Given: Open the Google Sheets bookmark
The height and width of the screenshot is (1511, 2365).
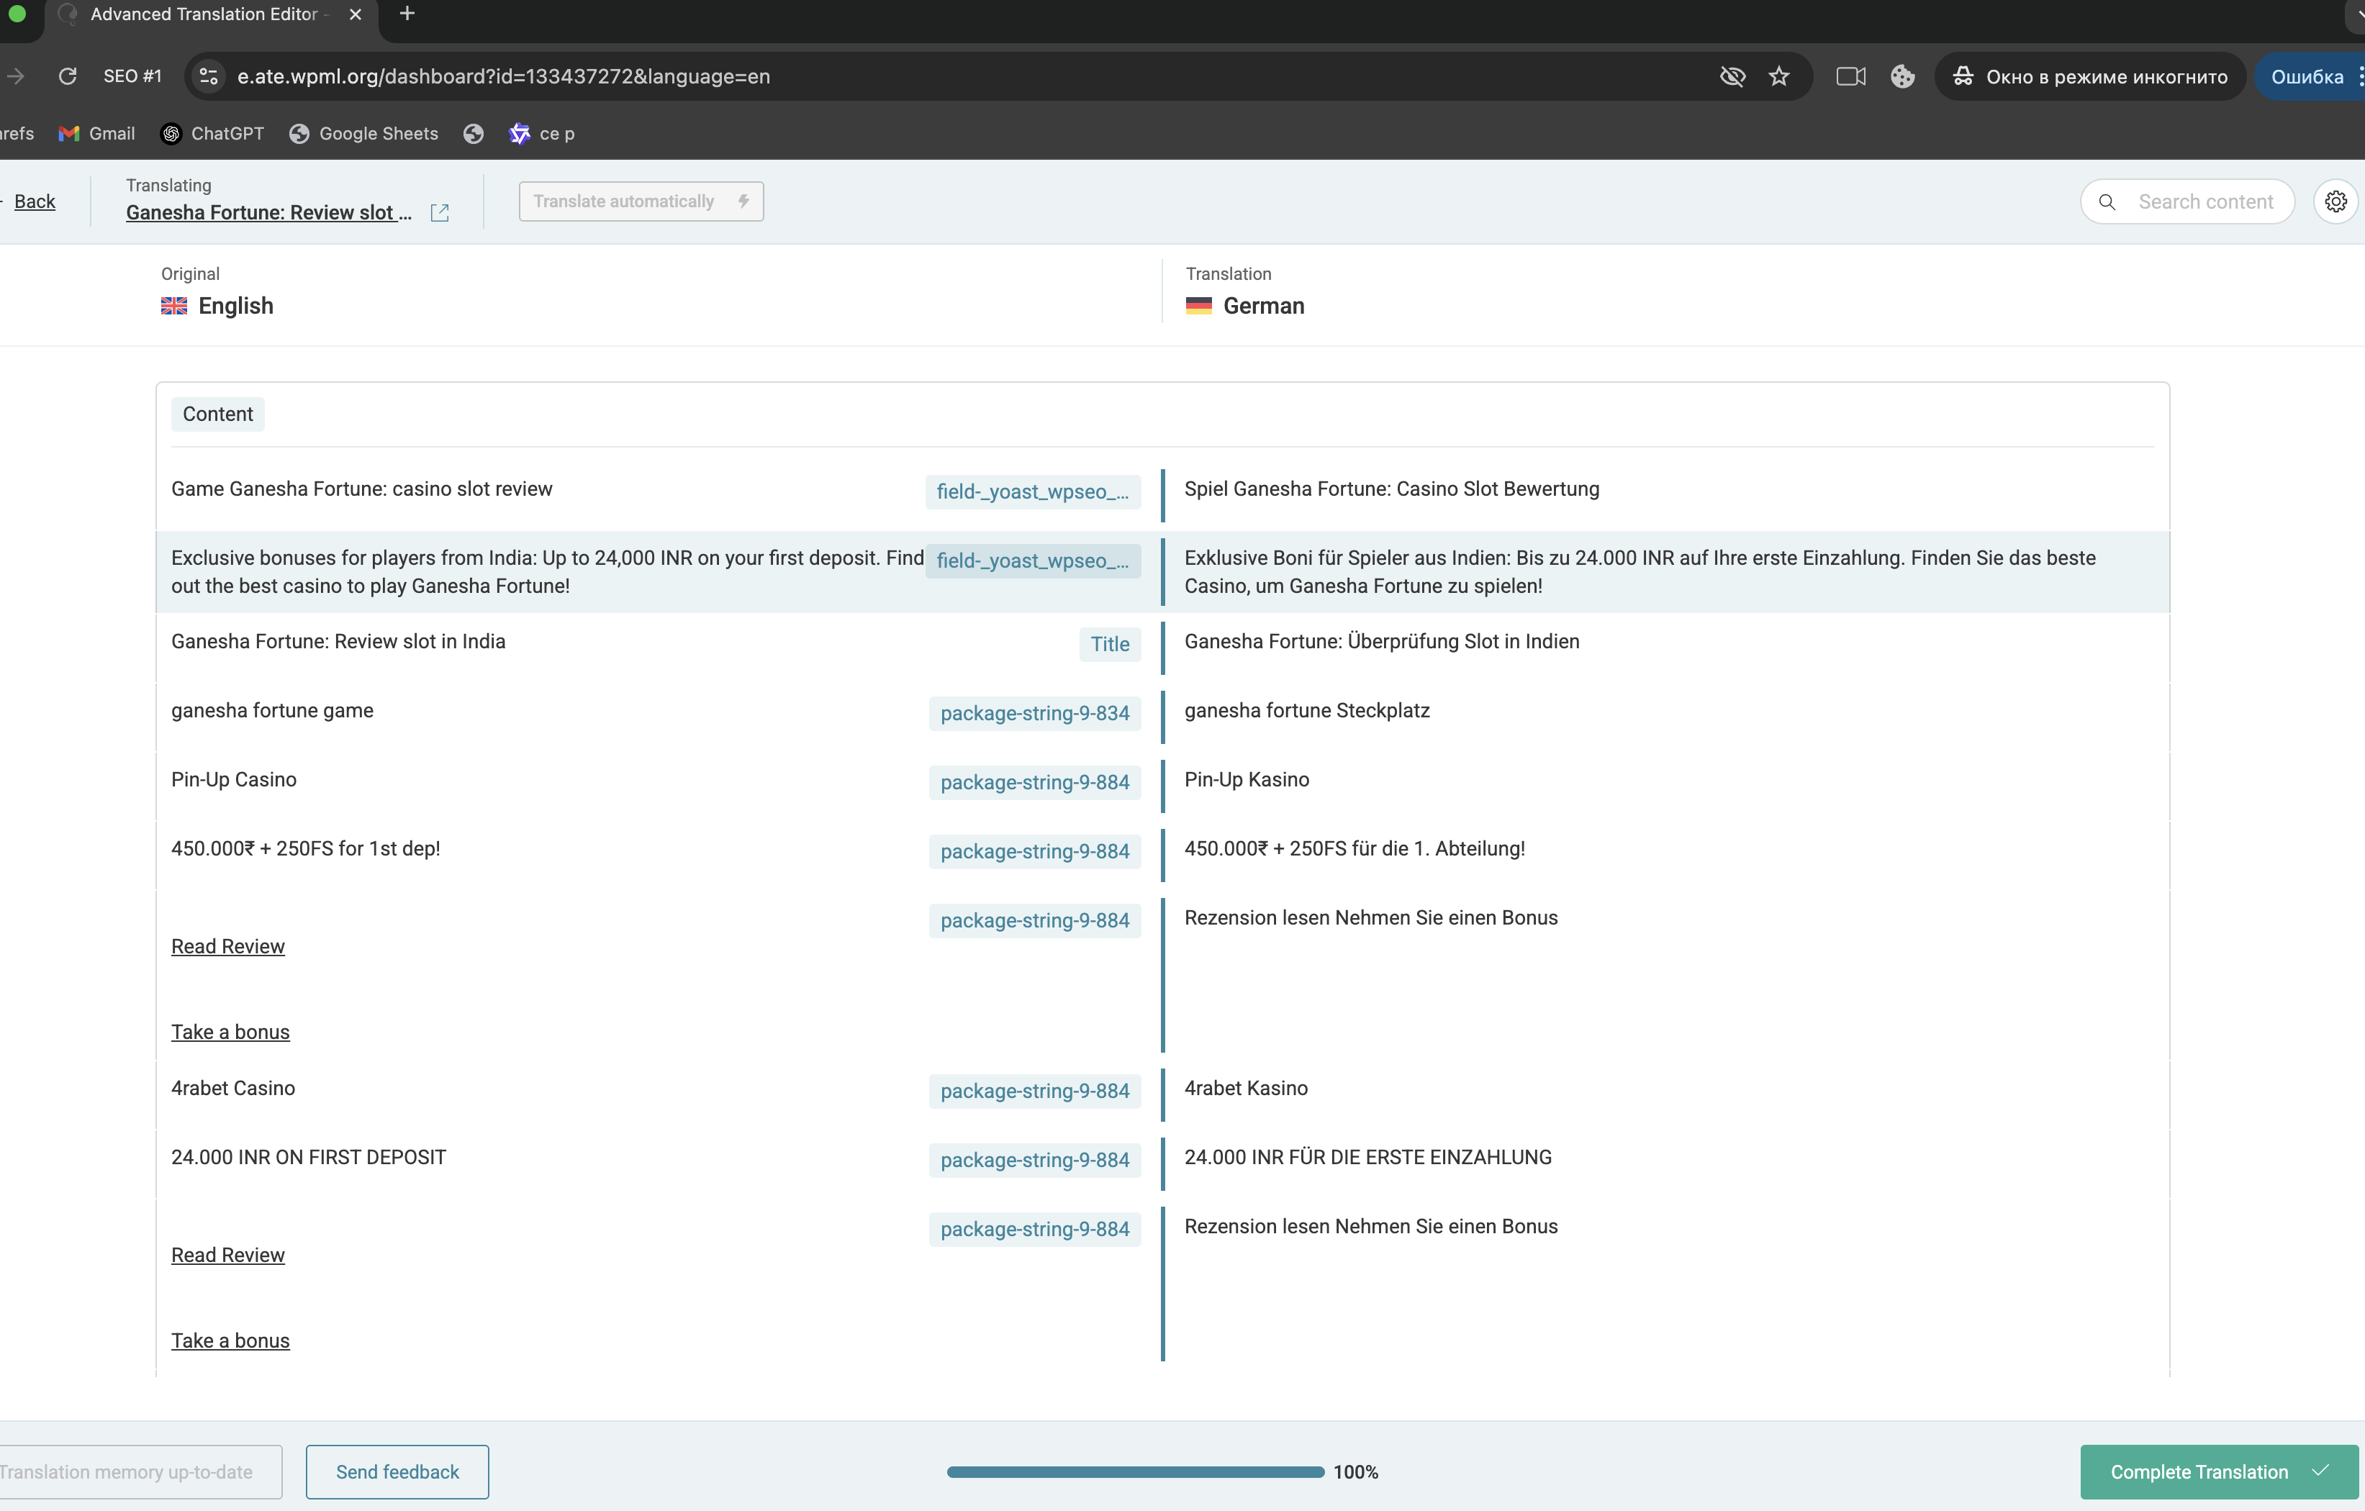Looking at the screenshot, I should tap(364, 134).
